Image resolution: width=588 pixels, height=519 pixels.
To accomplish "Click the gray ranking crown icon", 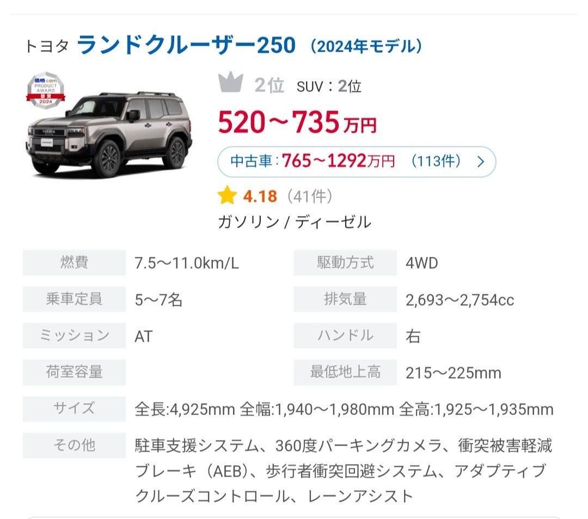I will 230,84.
